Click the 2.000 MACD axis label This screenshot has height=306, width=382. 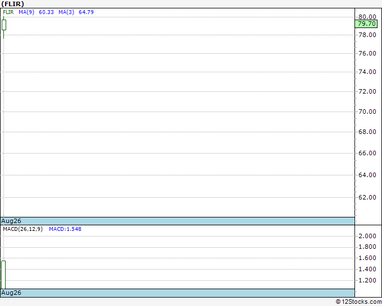coord(367,236)
